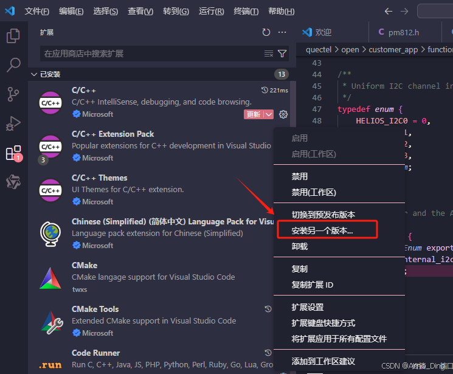Go forward with the right arrow
The image size is (453, 374).
point(404,12)
